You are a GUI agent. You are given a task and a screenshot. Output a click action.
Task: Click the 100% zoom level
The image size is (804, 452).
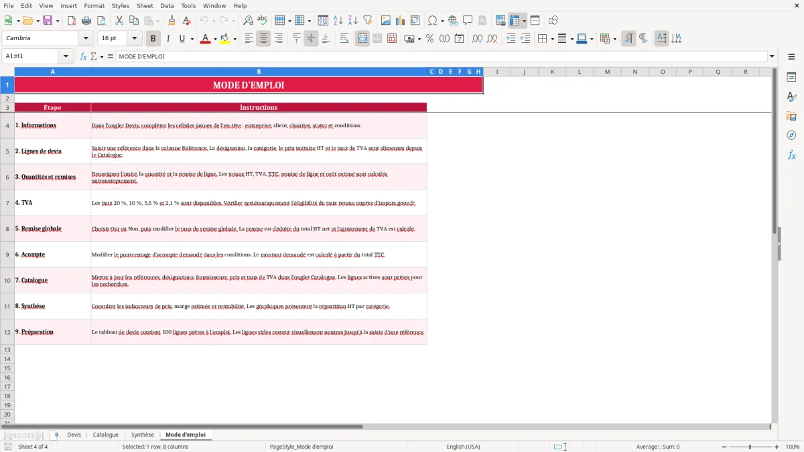[x=793, y=447]
